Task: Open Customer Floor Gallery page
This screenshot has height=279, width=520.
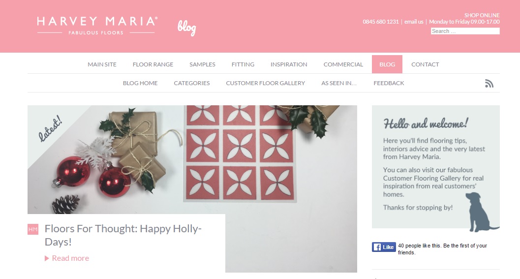Action: pos(265,83)
